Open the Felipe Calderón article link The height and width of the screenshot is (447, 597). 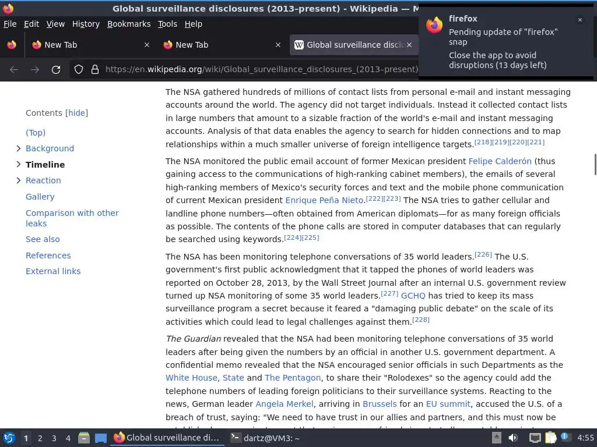(x=500, y=161)
